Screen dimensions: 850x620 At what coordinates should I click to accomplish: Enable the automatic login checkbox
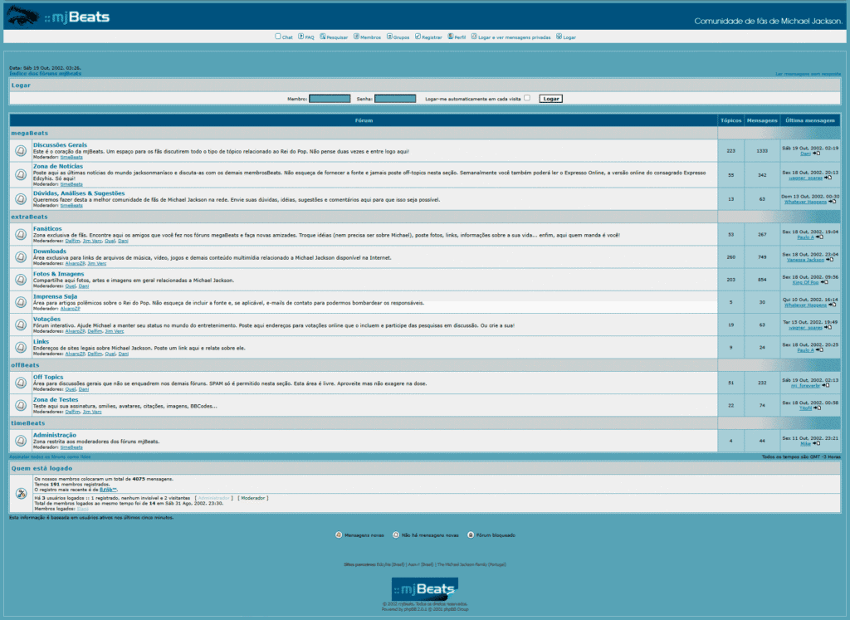[527, 98]
